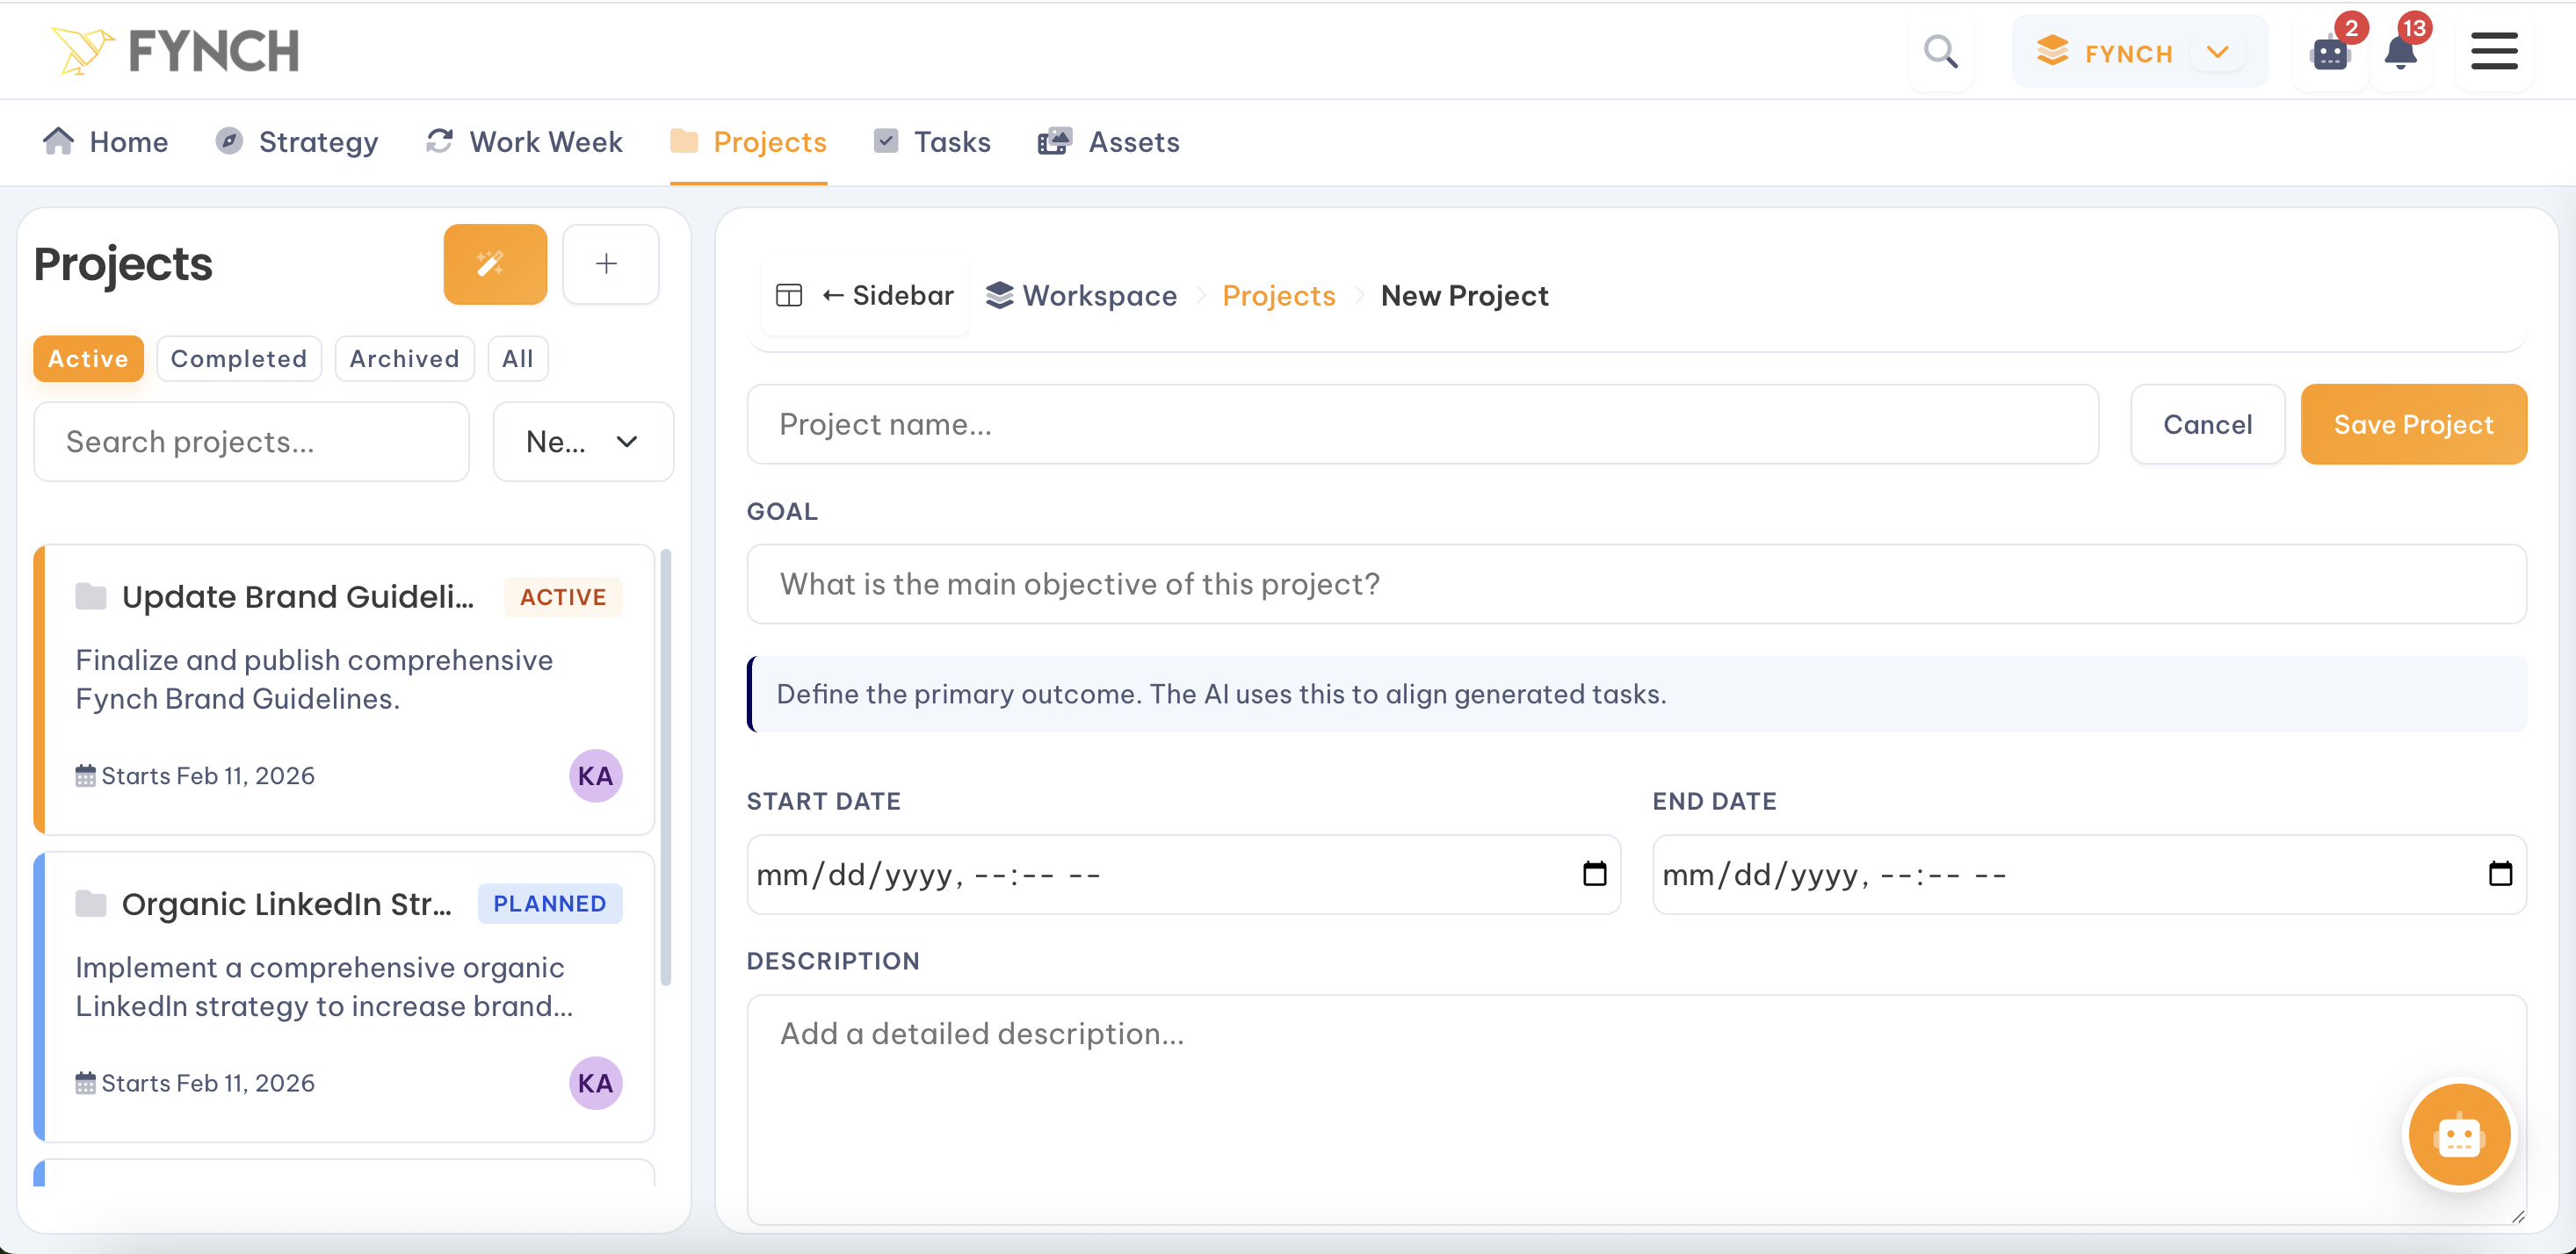Image resolution: width=2576 pixels, height=1254 pixels.
Task: Click the AI magic wand generate button
Action: [494, 263]
